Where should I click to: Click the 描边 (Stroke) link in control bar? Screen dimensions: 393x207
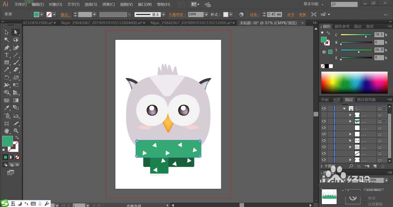[x=66, y=15]
